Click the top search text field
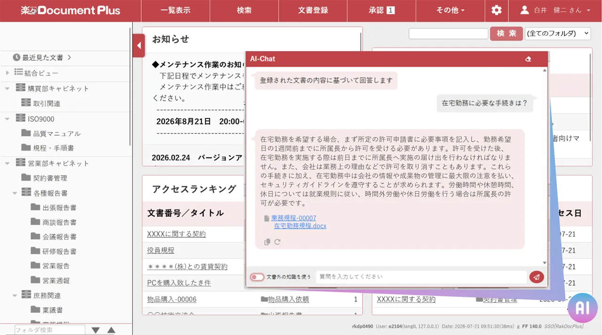The image size is (602, 335). (x=449, y=33)
